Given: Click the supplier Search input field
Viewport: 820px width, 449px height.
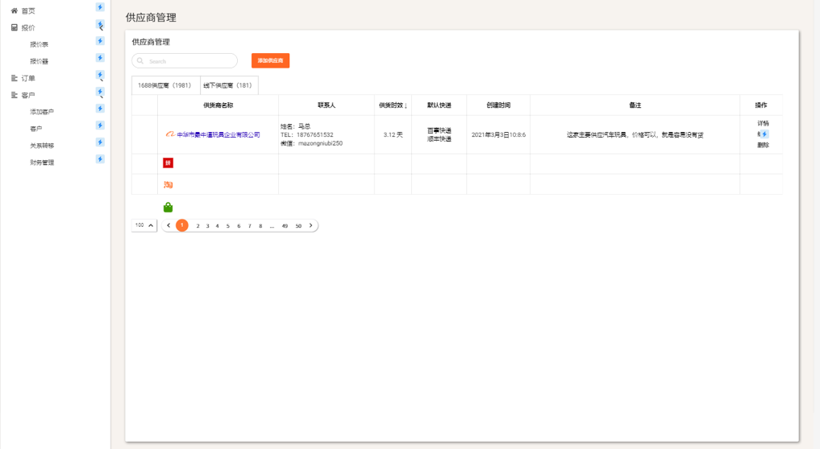Looking at the screenshot, I should click(x=189, y=61).
